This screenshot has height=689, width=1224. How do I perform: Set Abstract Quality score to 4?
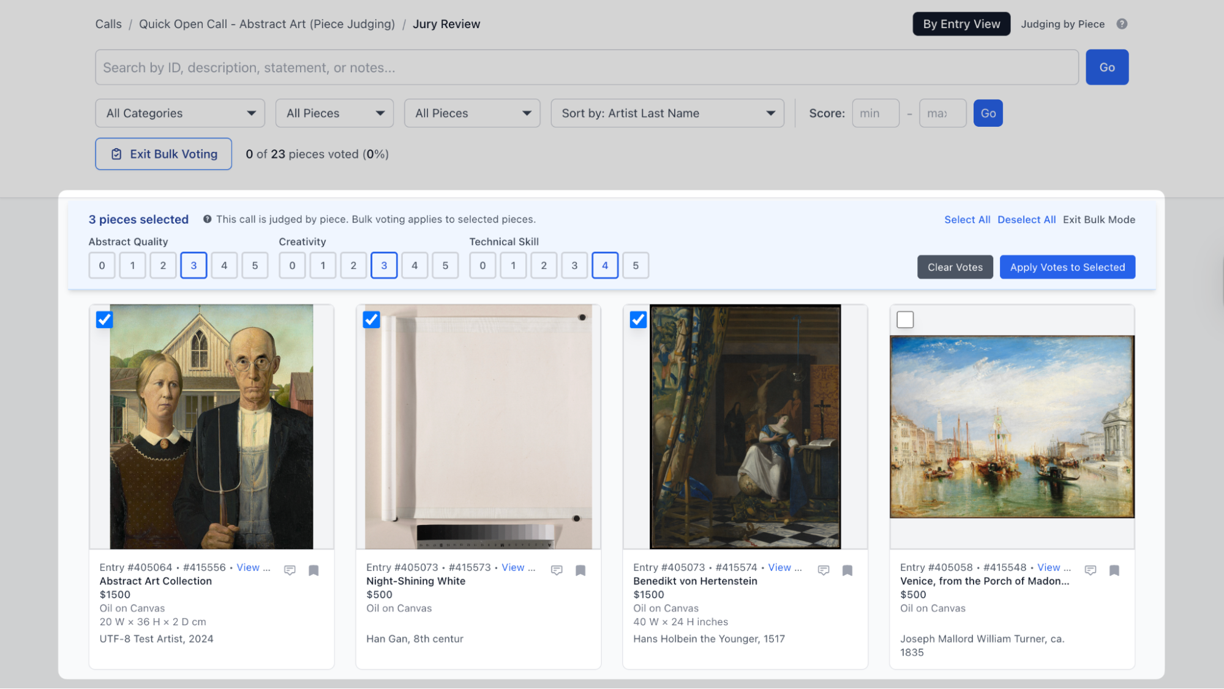[x=224, y=266]
